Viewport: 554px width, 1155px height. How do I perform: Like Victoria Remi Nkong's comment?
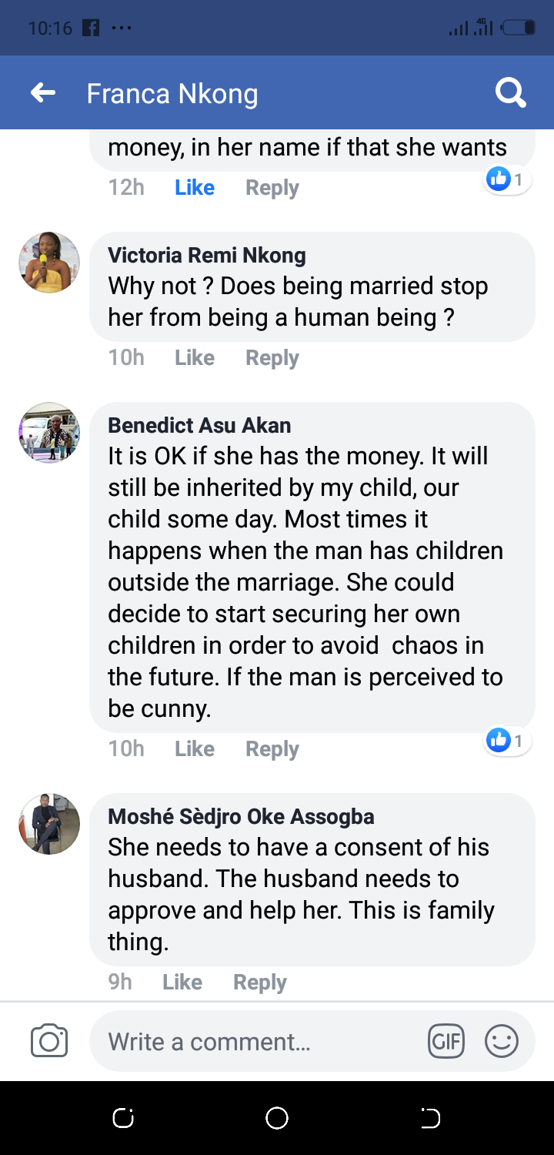pyautogui.click(x=194, y=358)
